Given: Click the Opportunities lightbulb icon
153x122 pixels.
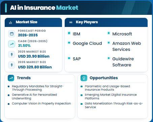Looking at the screenshot, I should [x=84, y=78].
